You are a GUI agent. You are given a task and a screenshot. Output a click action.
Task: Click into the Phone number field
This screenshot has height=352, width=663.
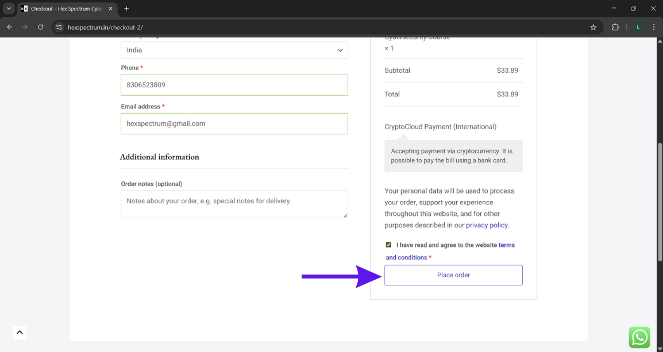(234, 85)
